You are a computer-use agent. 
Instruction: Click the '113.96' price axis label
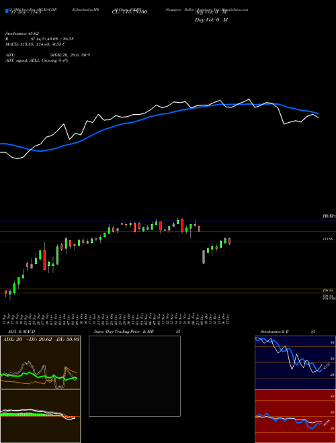(x=329, y=239)
